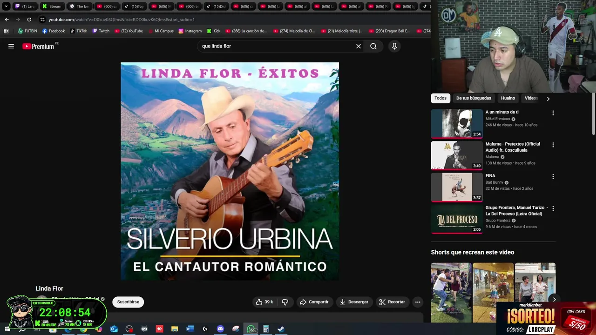Image resolution: width=596 pixels, height=335 pixels.
Task: Open options for Maluma Pretextos video
Action: coord(553,145)
